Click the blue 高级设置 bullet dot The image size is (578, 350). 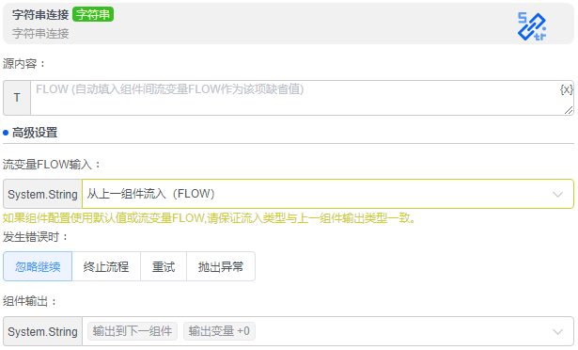tap(6, 133)
